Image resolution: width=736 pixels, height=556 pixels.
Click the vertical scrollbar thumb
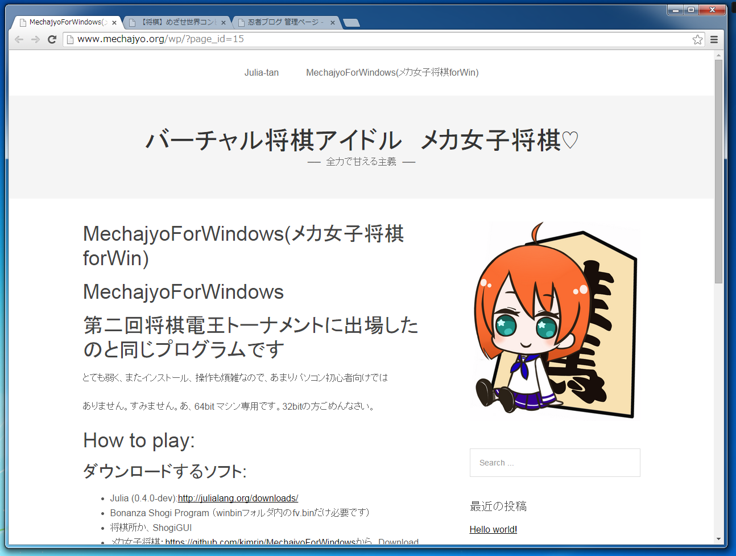[x=719, y=171]
